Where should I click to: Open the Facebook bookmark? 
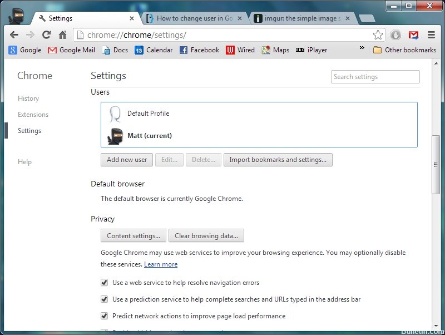tap(199, 50)
